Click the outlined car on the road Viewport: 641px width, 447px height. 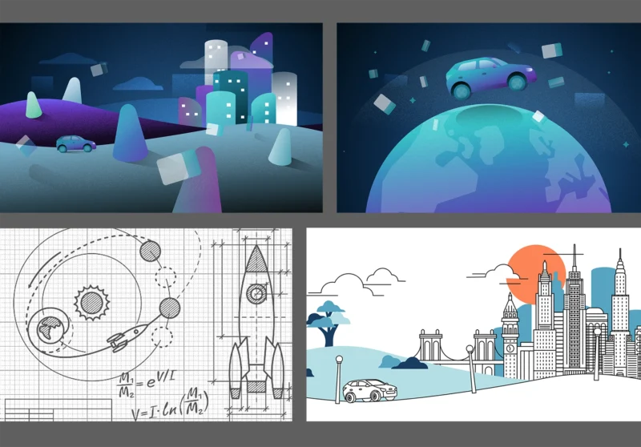coord(370,391)
